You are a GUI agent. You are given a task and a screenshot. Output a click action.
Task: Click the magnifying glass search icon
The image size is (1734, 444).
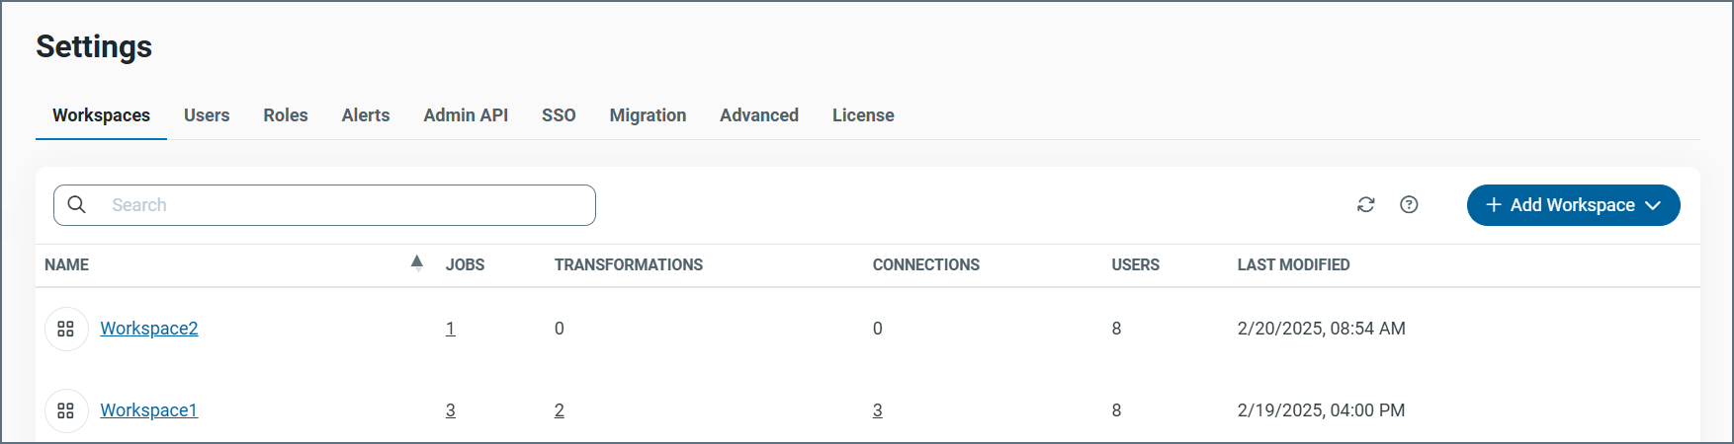(x=77, y=205)
